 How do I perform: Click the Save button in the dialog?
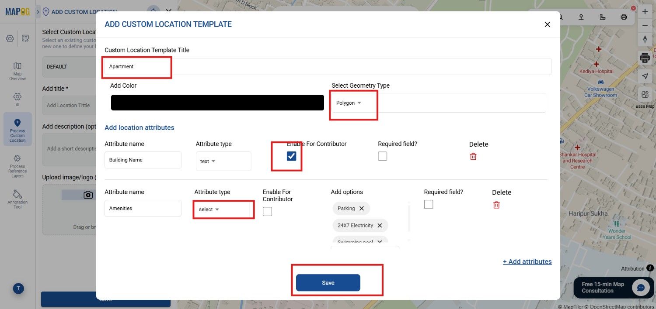(328, 283)
